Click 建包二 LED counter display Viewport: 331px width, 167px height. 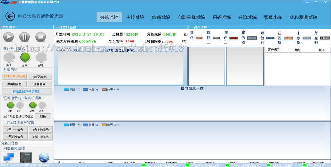point(216,38)
